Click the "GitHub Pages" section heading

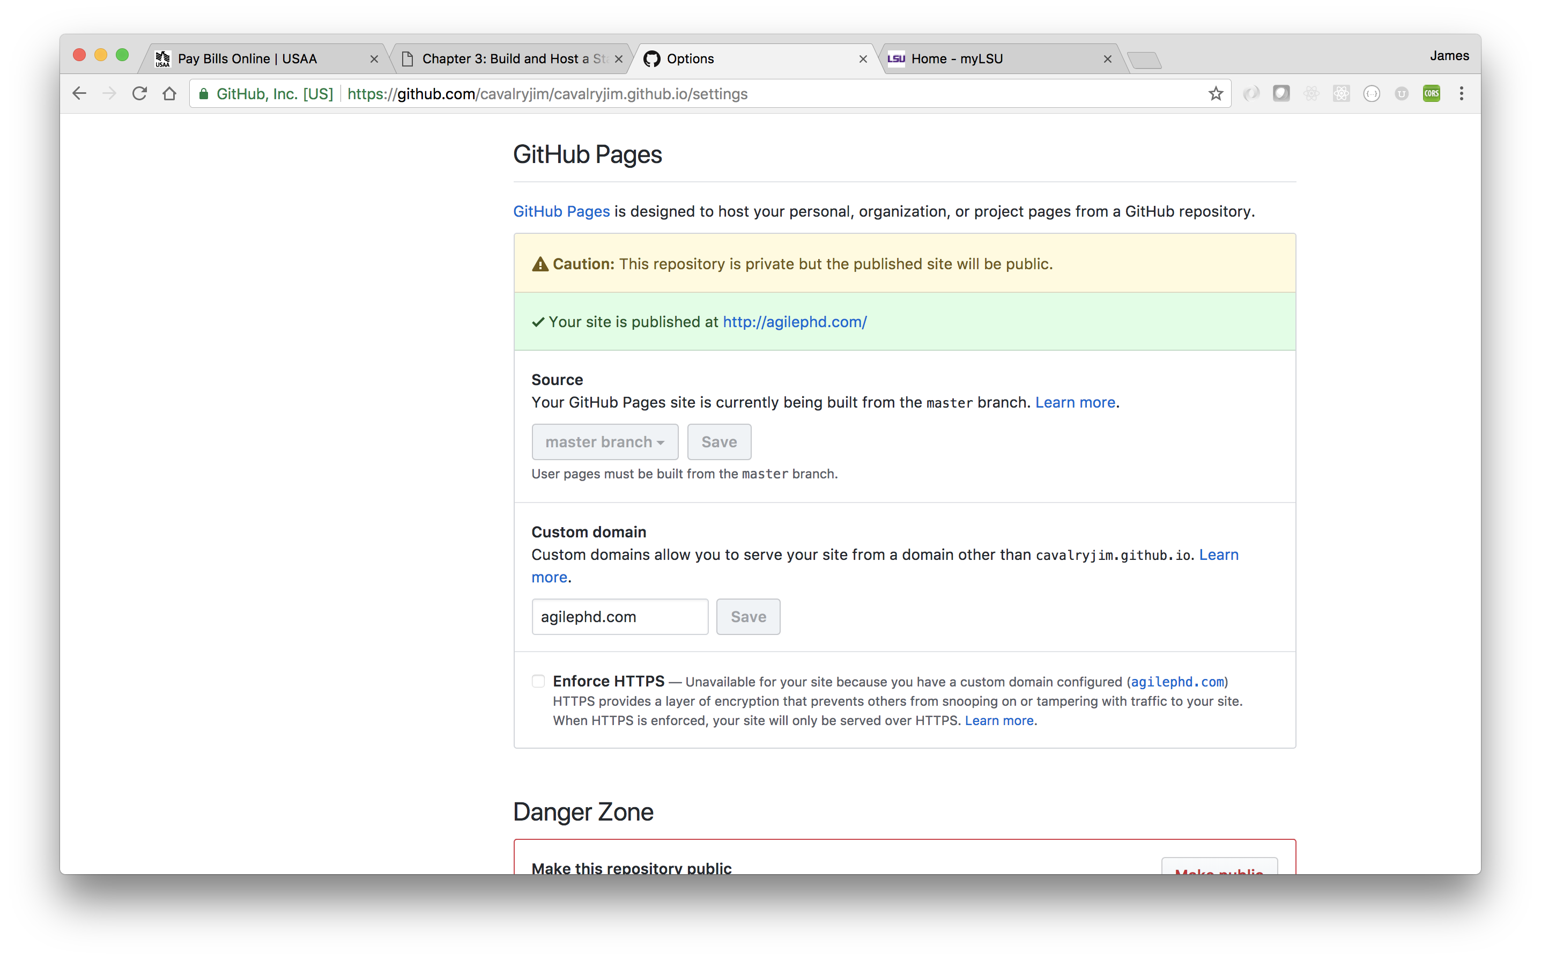click(x=587, y=155)
